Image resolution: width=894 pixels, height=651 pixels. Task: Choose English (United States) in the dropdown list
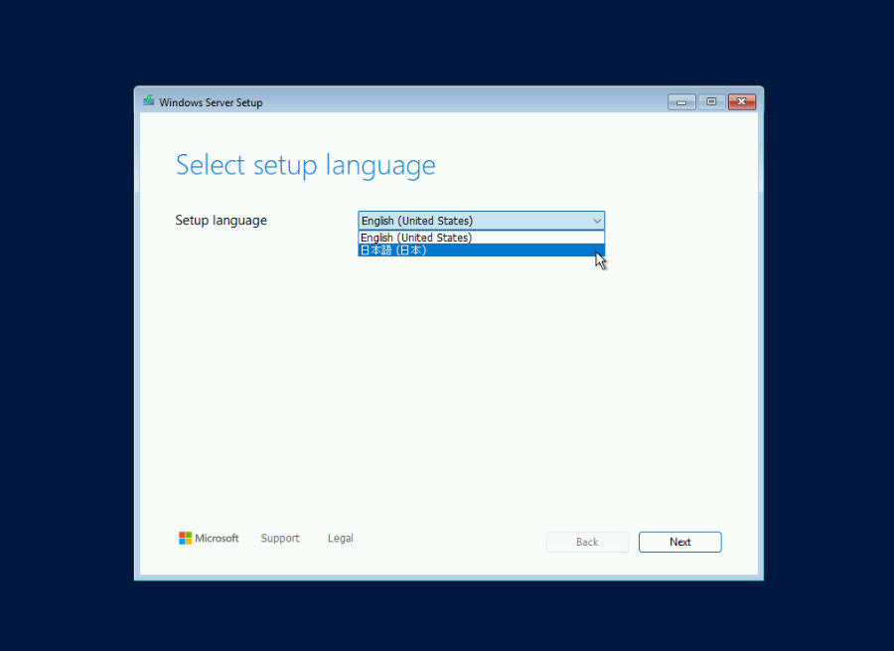point(481,238)
